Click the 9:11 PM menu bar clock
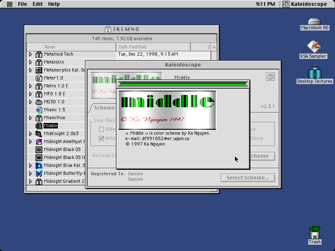The width and height of the screenshot is (335, 251). pos(265,4)
